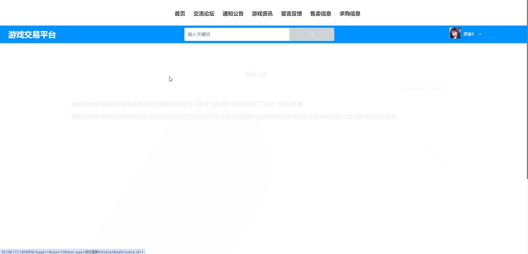This screenshot has width=528, height=254.
Task: Click the 游戏交易平台 site title
Action: click(32, 35)
